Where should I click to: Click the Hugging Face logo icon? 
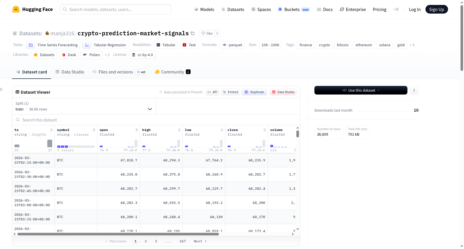point(16,9)
